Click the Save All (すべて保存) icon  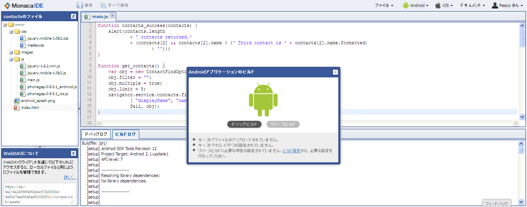pyautogui.click(x=103, y=5)
